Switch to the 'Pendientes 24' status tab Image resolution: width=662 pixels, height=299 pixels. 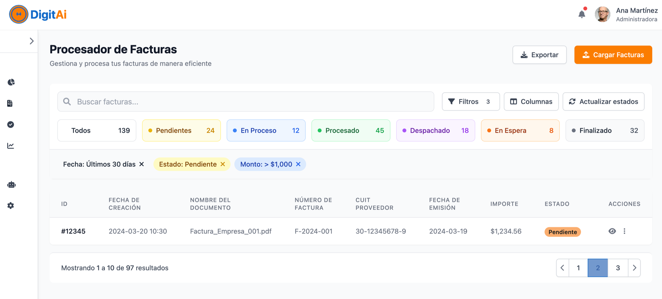(x=181, y=131)
